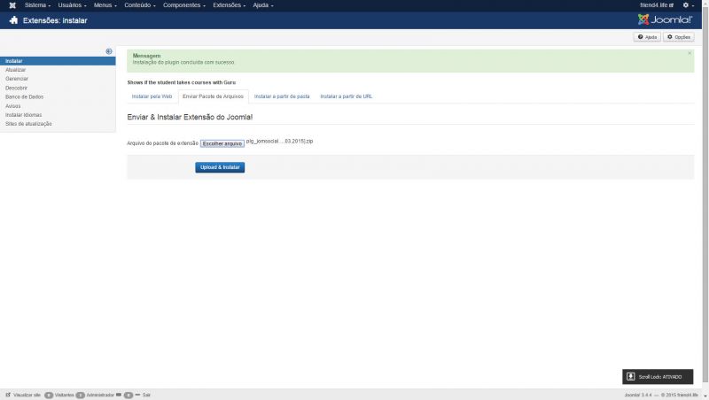The height and width of the screenshot is (400, 709).
Task: Switch to Instalar pela Web tab
Action: (152, 96)
